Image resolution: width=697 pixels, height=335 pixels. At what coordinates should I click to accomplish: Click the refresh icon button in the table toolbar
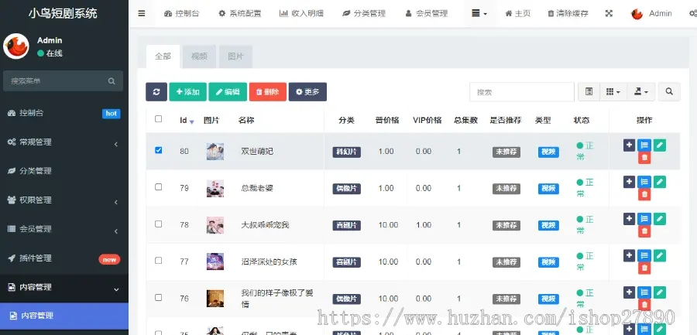[156, 92]
